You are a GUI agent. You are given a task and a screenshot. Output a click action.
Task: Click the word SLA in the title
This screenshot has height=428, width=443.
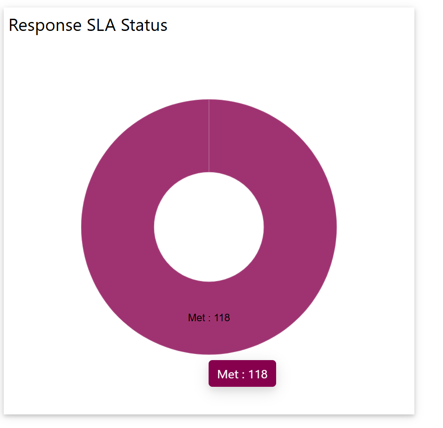tap(101, 25)
